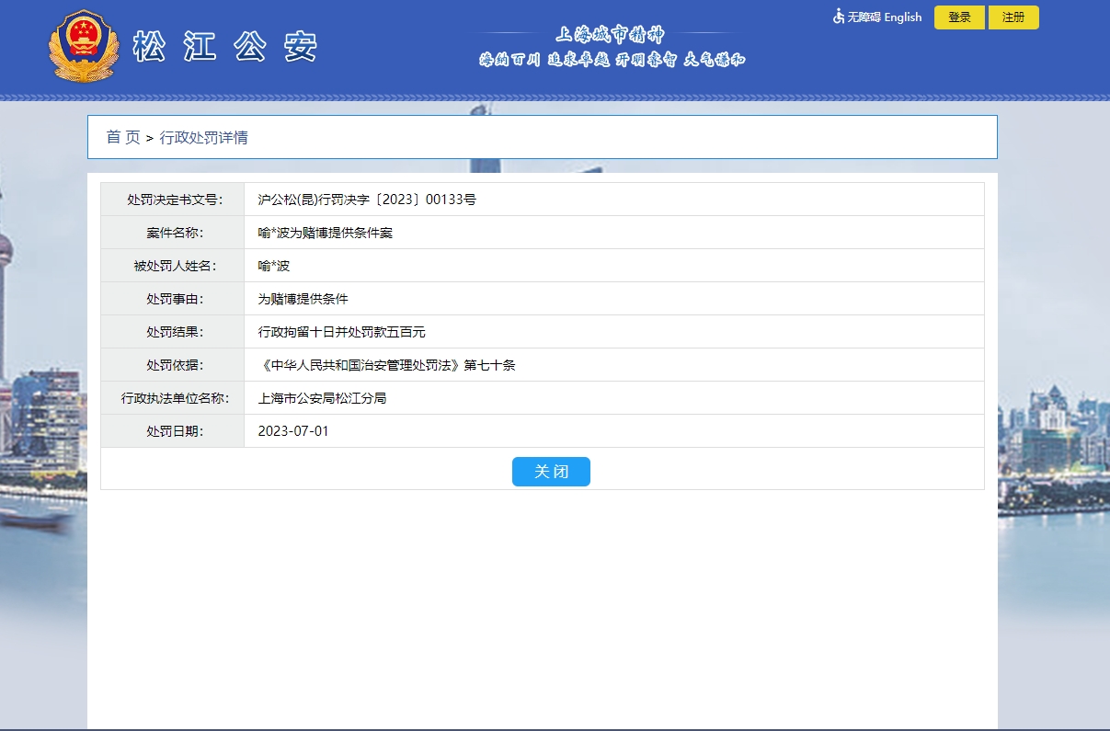The height and width of the screenshot is (731, 1110).
Task: Switch to the English version link
Action: 902,17
